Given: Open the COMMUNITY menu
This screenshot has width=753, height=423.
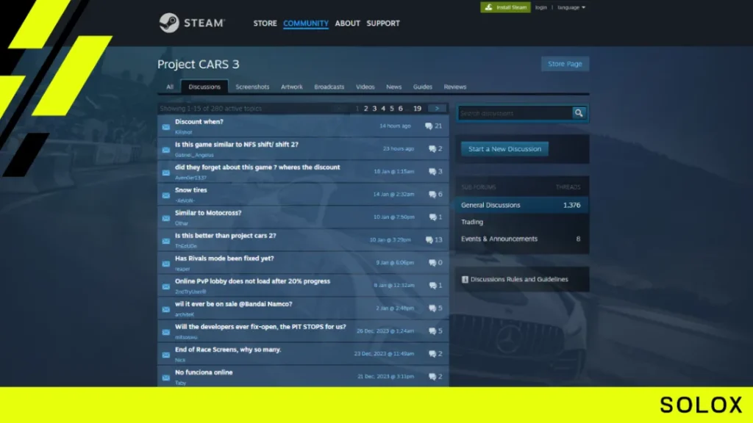Looking at the screenshot, I should pos(305,23).
